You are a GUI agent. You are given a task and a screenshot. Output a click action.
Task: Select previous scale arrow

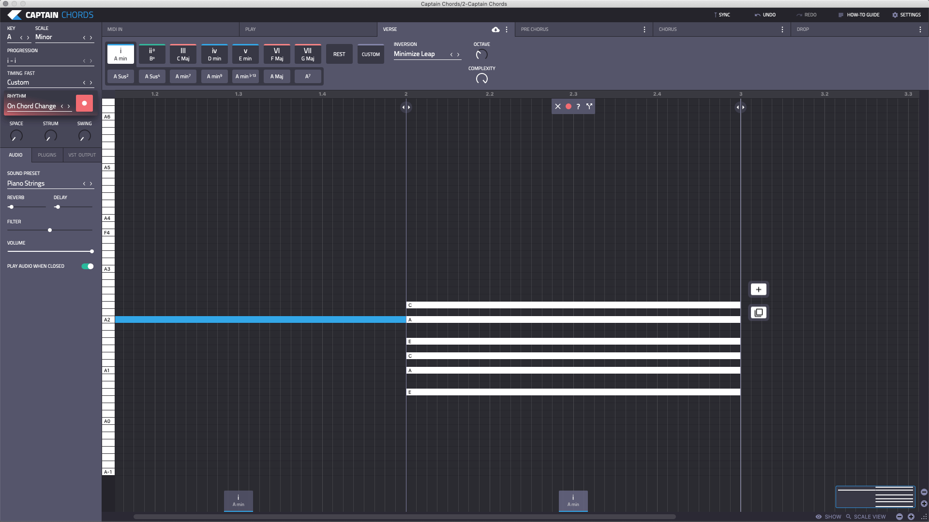[x=84, y=38]
